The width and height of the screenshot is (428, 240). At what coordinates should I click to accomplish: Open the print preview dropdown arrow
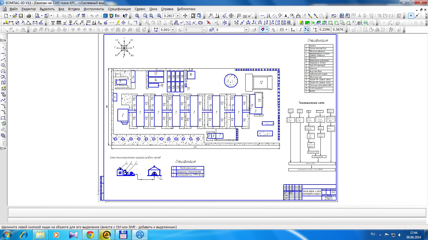42,16
